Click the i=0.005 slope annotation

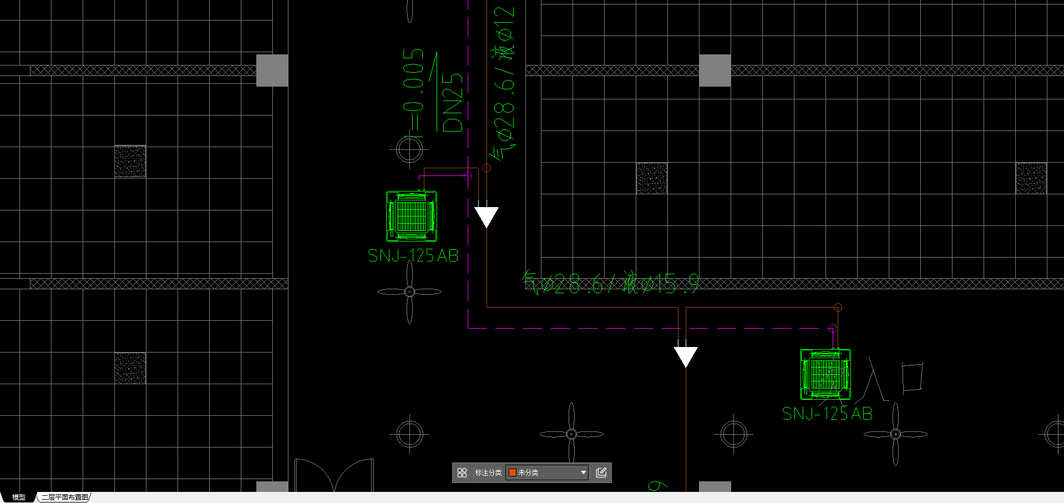(413, 93)
